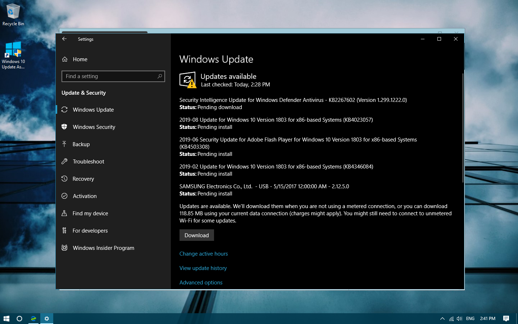The height and width of the screenshot is (324, 518).
Task: Click the Download button
Action: tap(197, 235)
